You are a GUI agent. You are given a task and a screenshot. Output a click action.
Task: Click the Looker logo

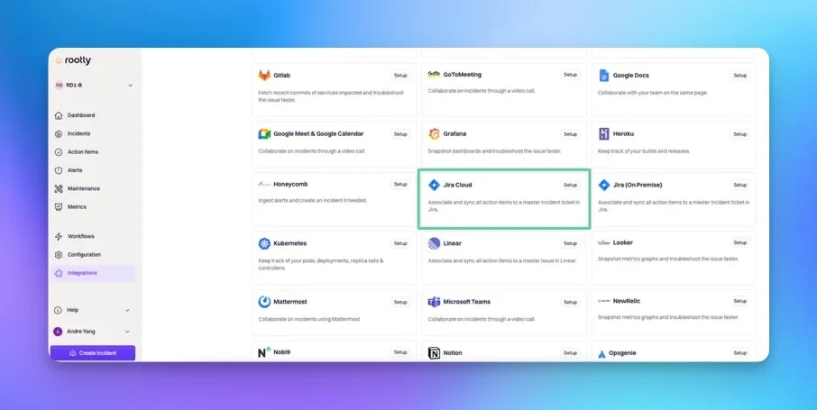[x=604, y=242]
